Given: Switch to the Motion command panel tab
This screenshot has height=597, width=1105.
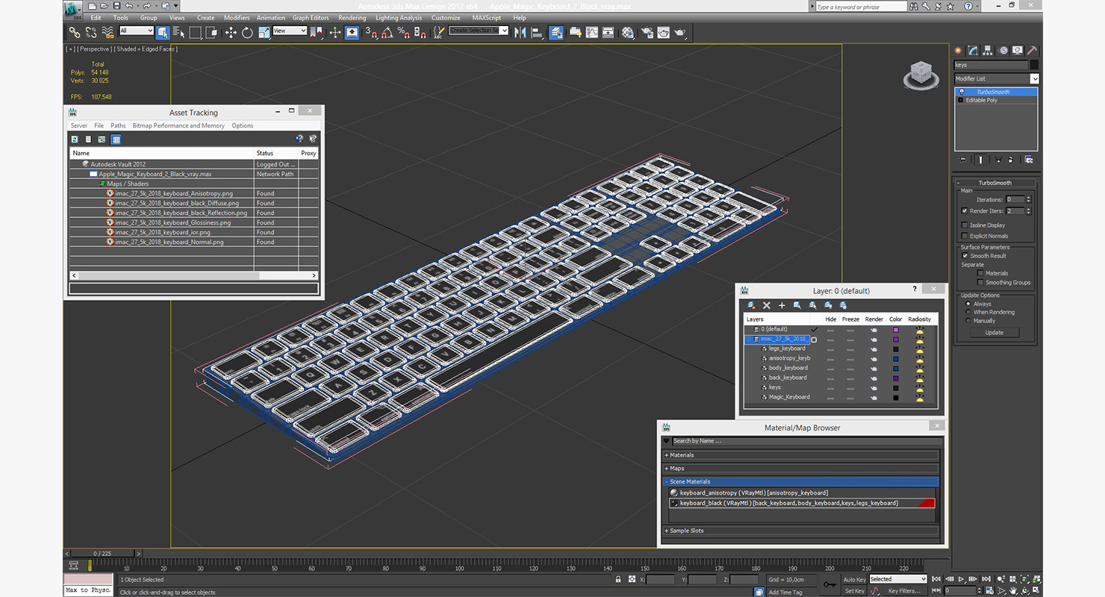Looking at the screenshot, I should (1003, 51).
